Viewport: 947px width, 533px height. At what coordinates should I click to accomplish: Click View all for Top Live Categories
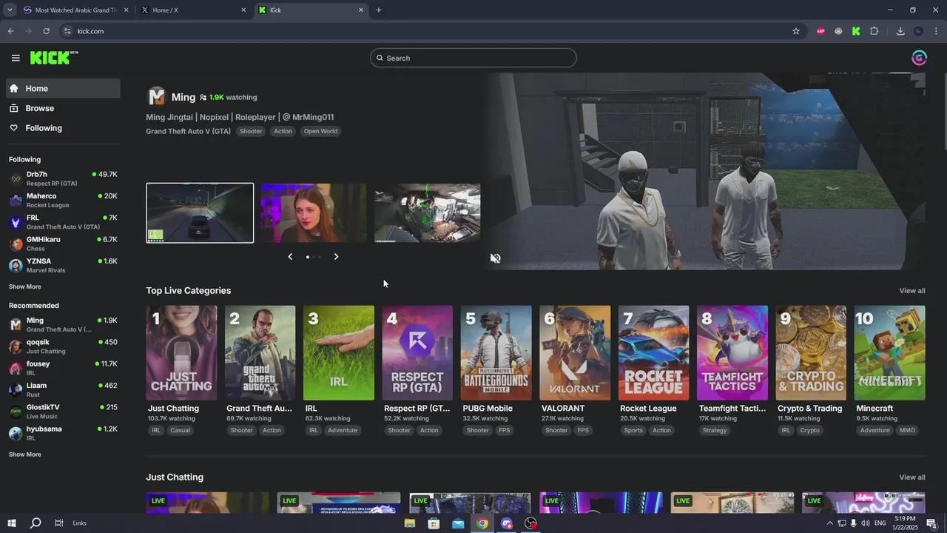pyautogui.click(x=911, y=291)
